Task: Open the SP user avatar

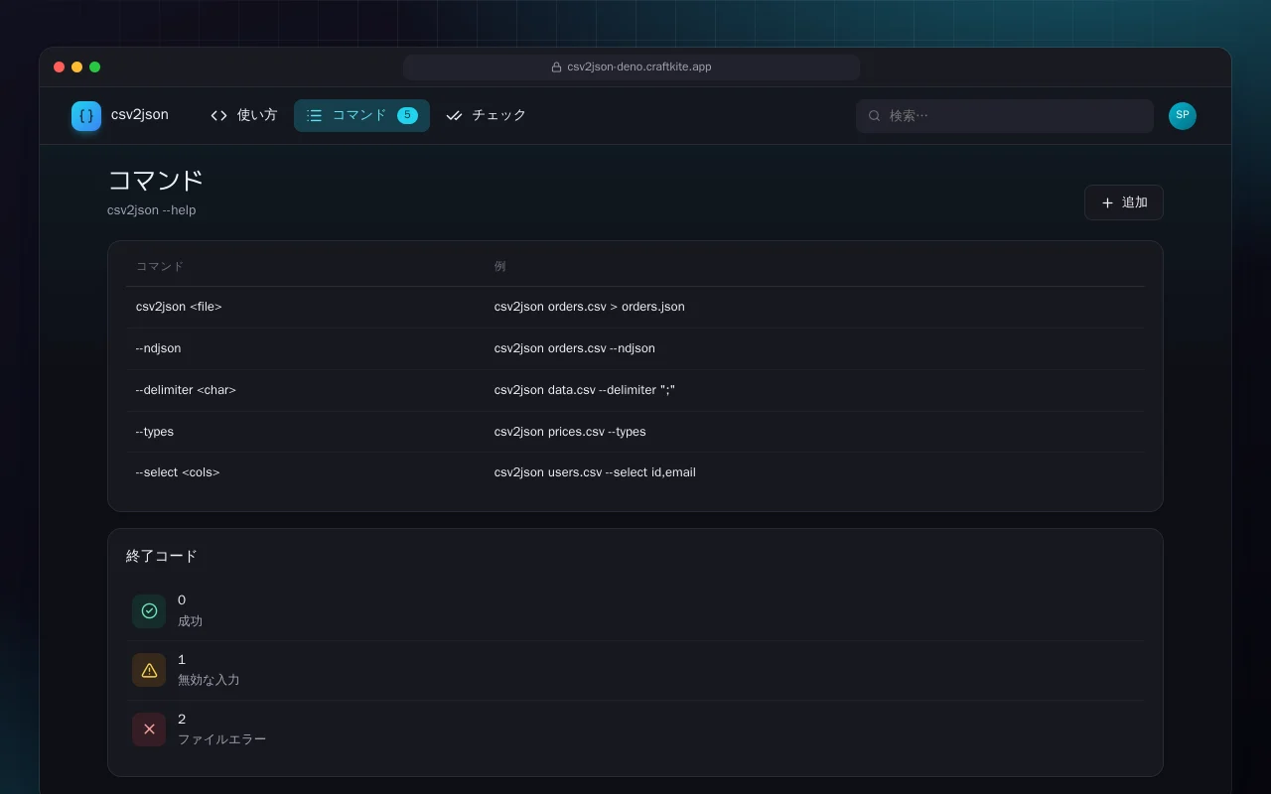Action: [1183, 115]
